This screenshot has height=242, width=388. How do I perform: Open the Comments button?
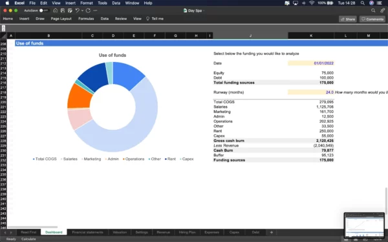click(x=372, y=19)
